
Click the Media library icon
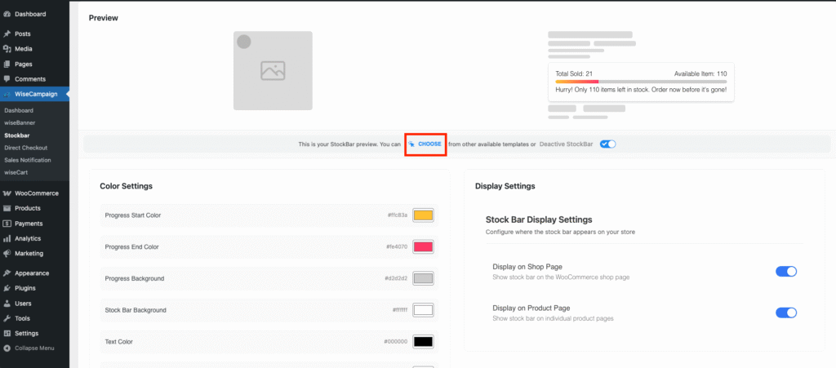coord(7,48)
